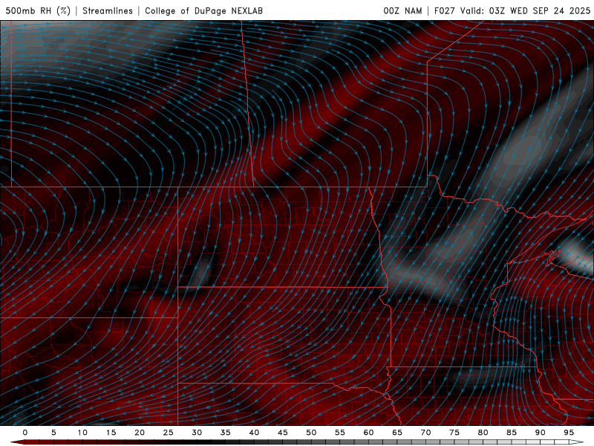The height and width of the screenshot is (446, 594).
Task: Click the '0' color bar label
Action: 25,433
